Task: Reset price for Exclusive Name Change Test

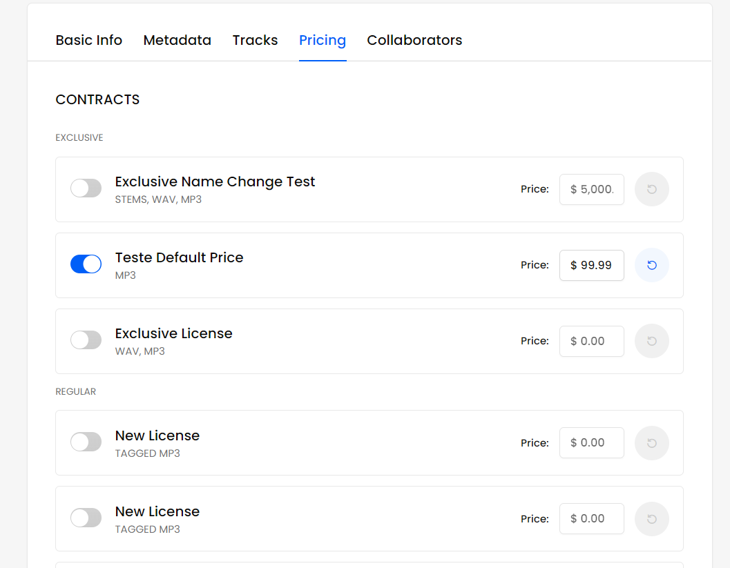Action: point(651,189)
